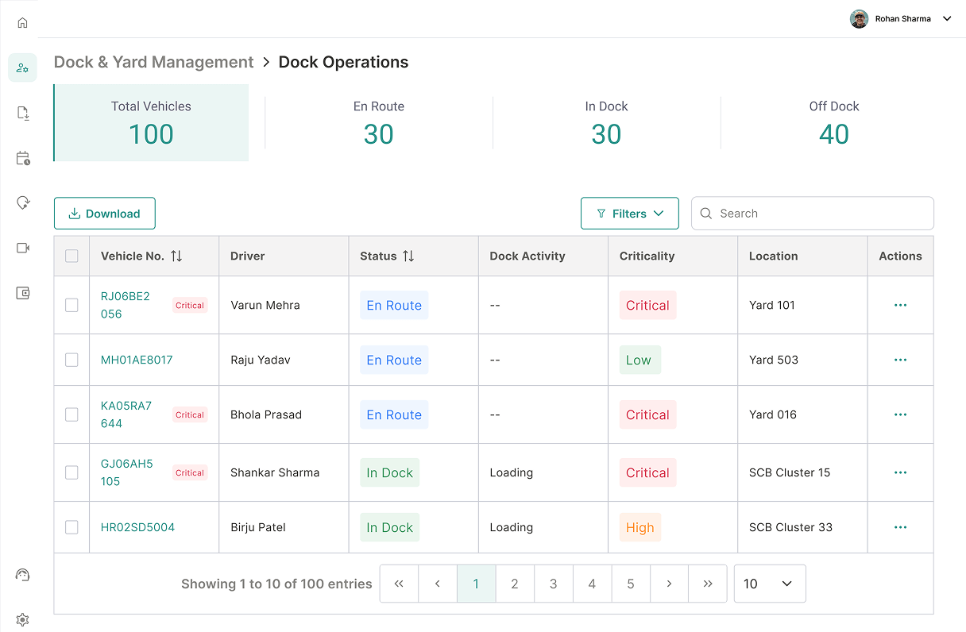Check the row checkbox for vehicle MH01AE8017
This screenshot has width=966, height=632.
(x=71, y=359)
